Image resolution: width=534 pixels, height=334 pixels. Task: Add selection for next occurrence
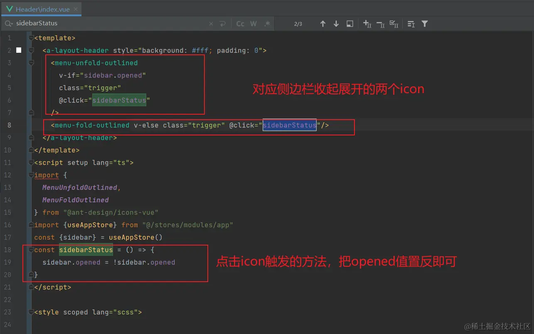(x=367, y=24)
